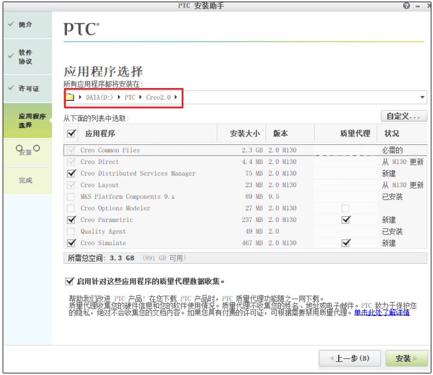Image resolution: width=433 pixels, height=375 pixels.
Task: Expand the Creo2.0 breadcrumb chevron
Action: point(175,98)
